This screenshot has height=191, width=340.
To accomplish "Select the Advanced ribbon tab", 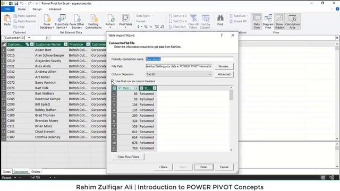I will coord(55,9).
